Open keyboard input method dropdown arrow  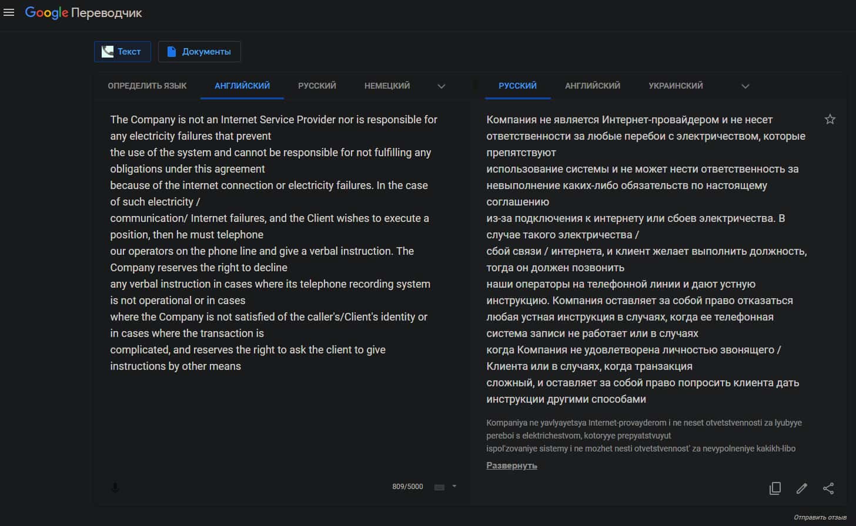(454, 486)
